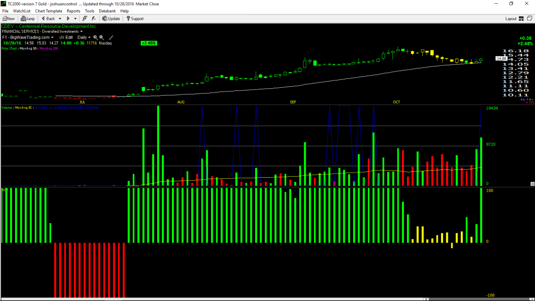Open the Back history dropdown arrow
The width and height of the screenshot is (535, 301).
click(x=60, y=19)
